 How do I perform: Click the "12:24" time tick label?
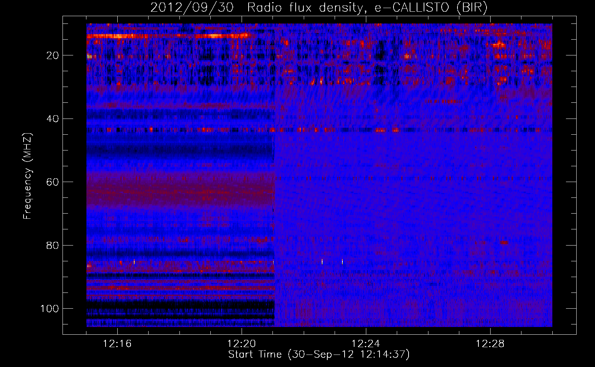(x=366, y=344)
